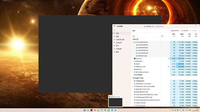Viewport: 200px width, 112px height.
Task: Expand the Antimalware Core Service entry
Action: (x=133, y=84)
